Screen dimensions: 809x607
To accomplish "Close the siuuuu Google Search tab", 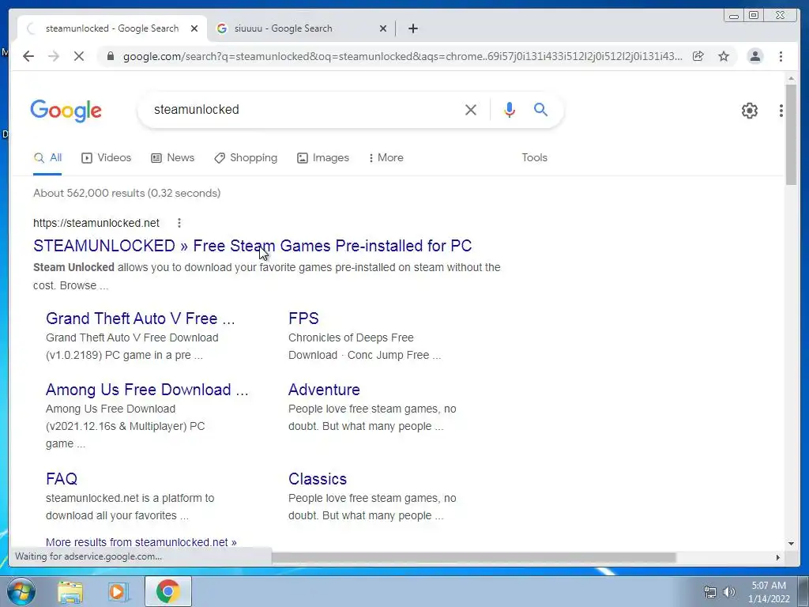I will click(383, 28).
